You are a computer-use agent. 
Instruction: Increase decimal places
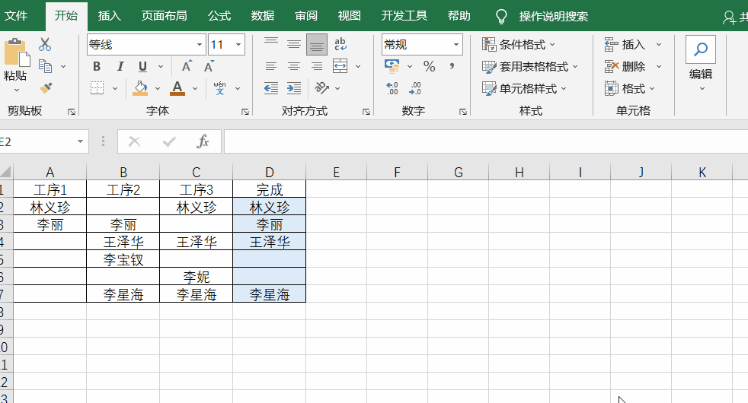tap(392, 88)
